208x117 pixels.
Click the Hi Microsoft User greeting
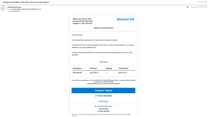[77, 35]
